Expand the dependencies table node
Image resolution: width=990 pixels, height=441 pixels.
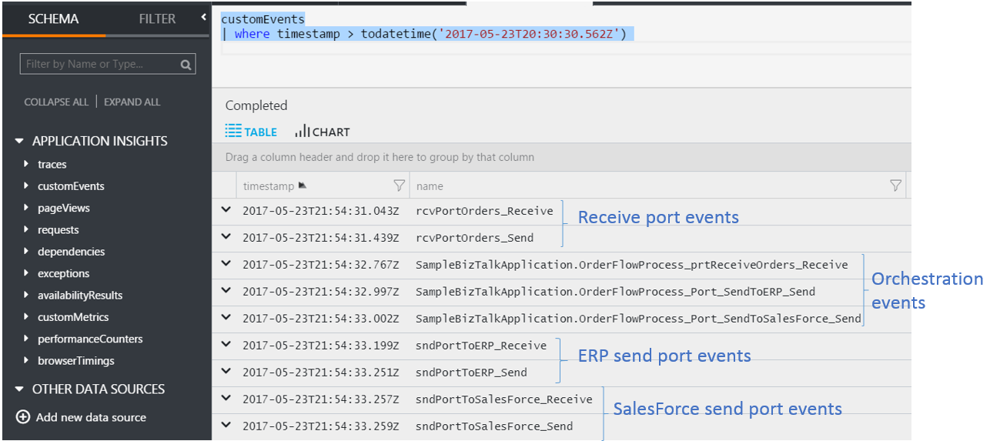point(27,251)
